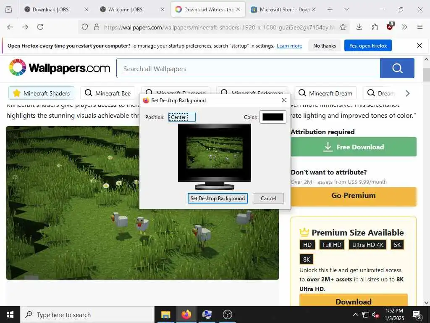Open the Windows Start menu
Viewport: 430px width, 323px height.
10,315
